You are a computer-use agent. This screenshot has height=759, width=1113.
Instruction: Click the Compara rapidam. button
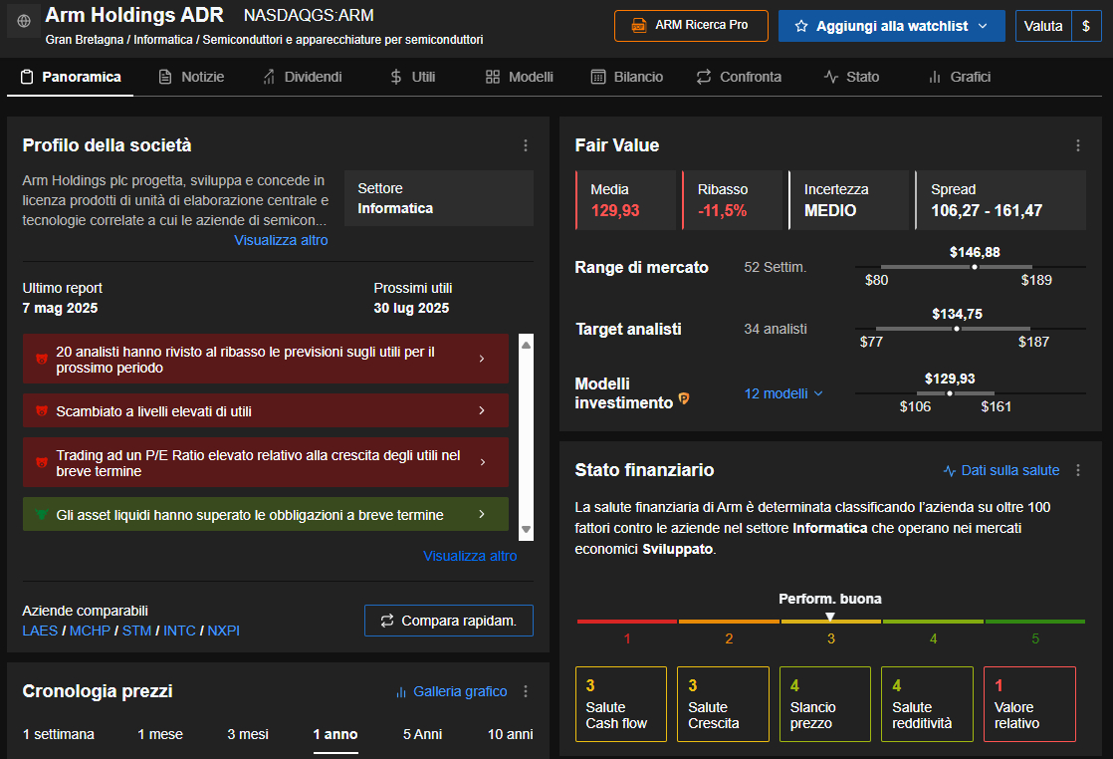[x=449, y=621]
